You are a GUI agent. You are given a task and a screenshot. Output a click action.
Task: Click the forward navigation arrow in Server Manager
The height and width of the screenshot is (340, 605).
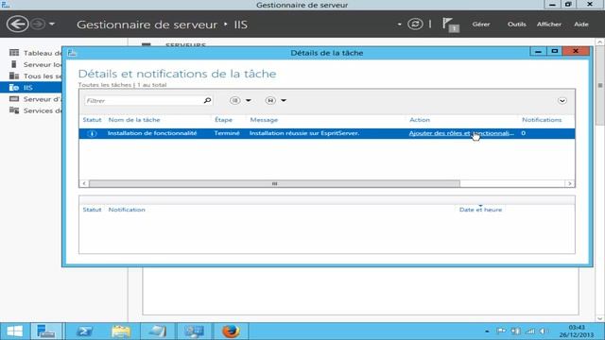[x=38, y=24]
